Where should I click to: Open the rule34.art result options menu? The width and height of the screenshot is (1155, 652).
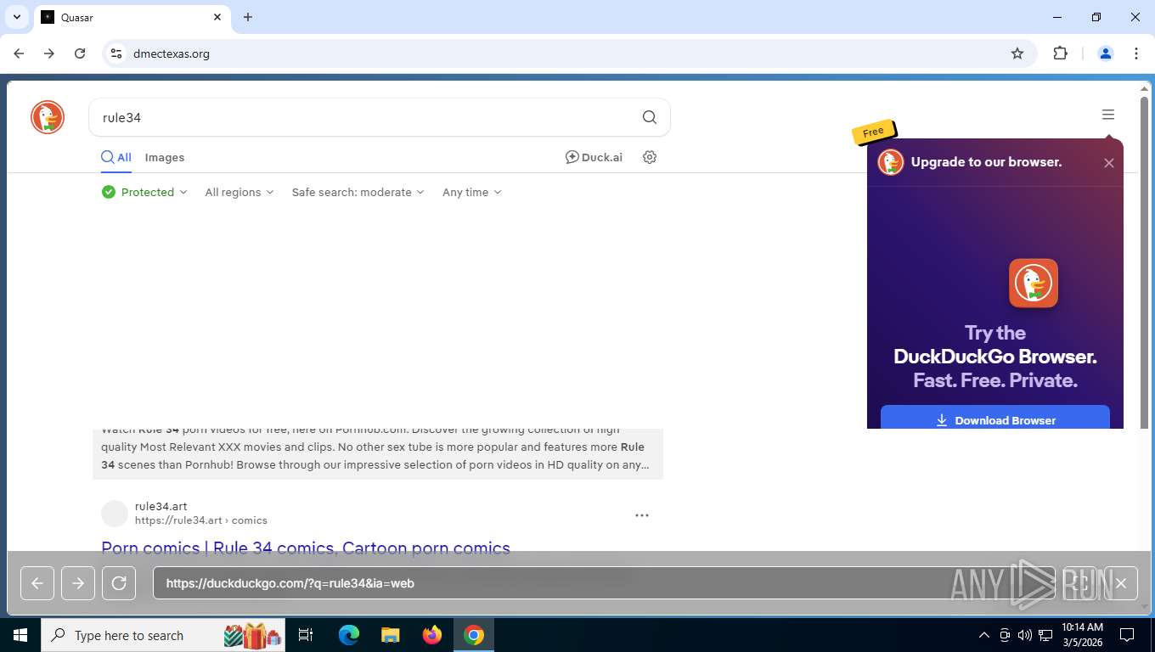tap(642, 515)
